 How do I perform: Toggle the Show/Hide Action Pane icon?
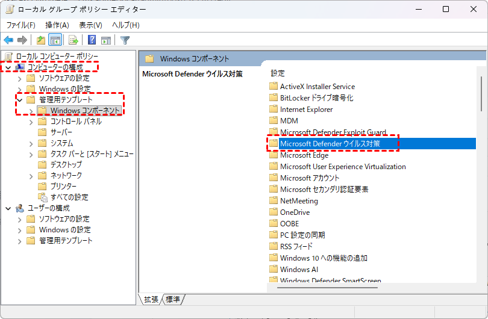tap(105, 40)
